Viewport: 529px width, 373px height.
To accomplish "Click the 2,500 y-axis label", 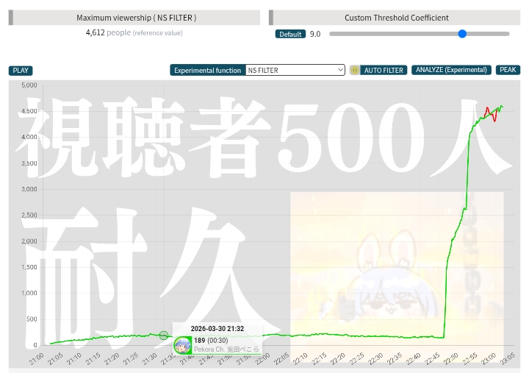I will coord(29,216).
